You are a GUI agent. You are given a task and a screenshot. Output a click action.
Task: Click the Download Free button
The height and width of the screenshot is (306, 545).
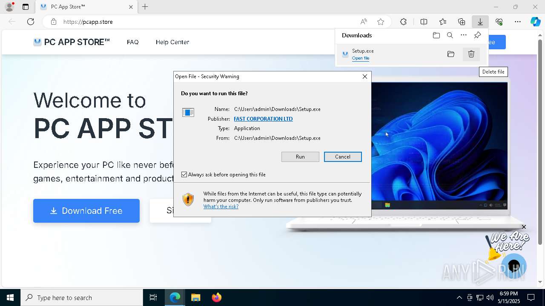click(86, 211)
